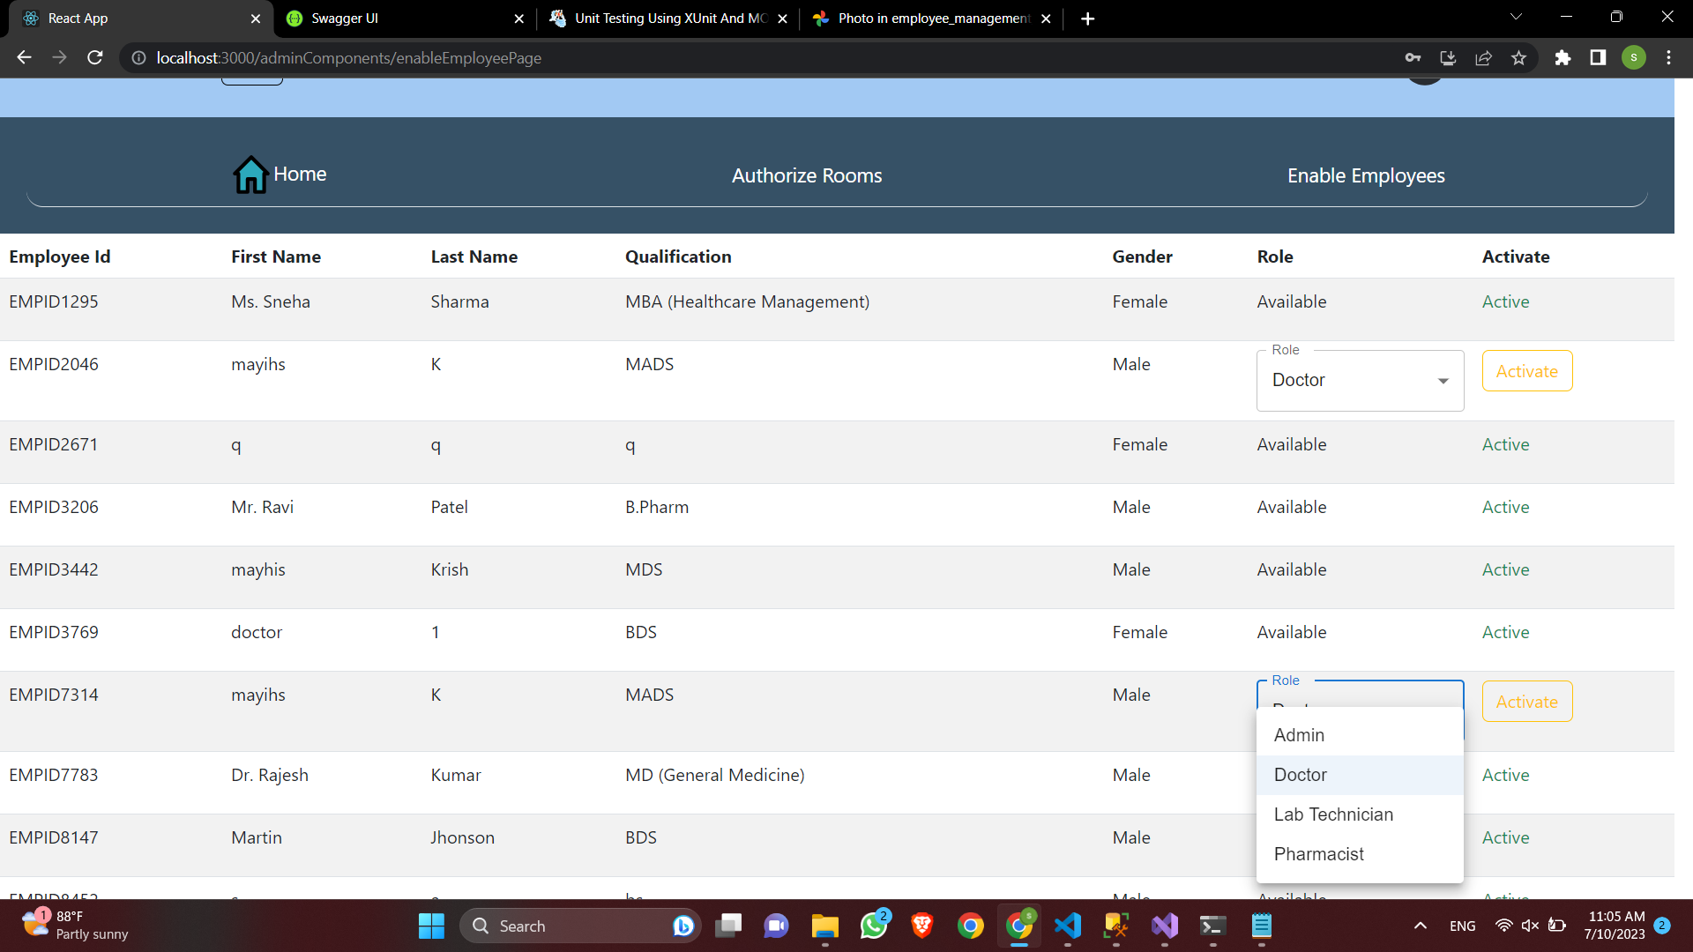Image resolution: width=1693 pixels, height=952 pixels.
Task: Open Visual Studio Code from the taskbar
Action: tap(1068, 926)
